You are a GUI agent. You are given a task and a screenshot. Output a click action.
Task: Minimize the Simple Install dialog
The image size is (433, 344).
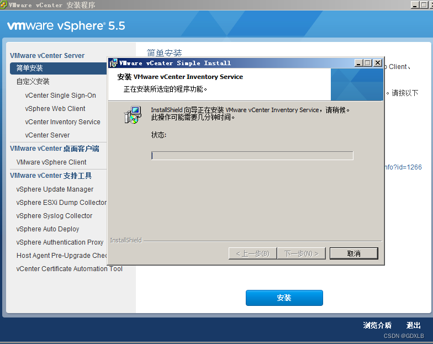tap(358, 63)
